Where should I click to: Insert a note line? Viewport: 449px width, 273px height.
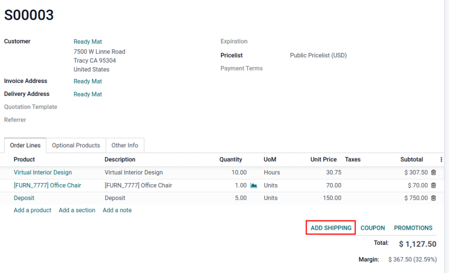pos(117,210)
